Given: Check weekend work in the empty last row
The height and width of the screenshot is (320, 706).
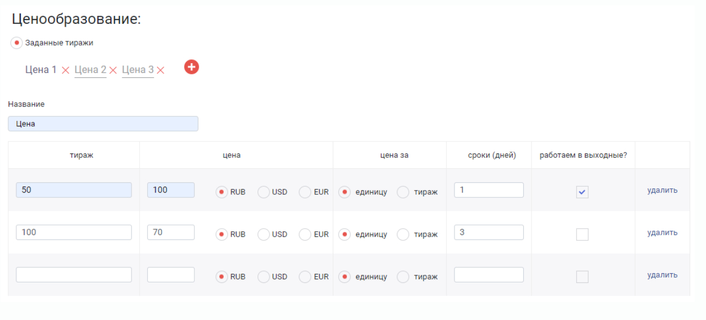Looking at the screenshot, I should pyautogui.click(x=582, y=277).
